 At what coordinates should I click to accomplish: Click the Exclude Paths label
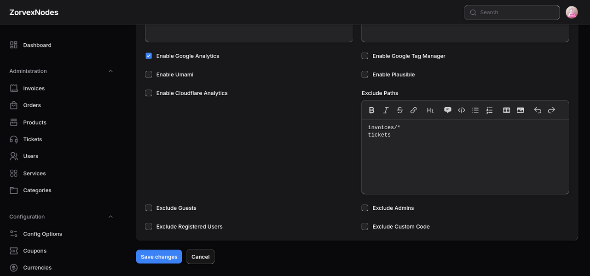pos(380,93)
